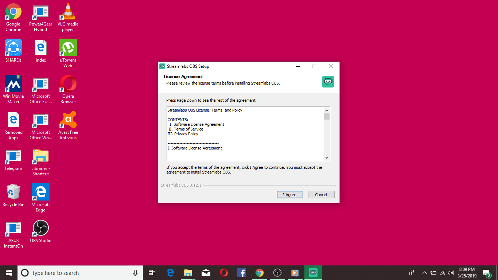The height and width of the screenshot is (280, 498).
Task: Select the Avast Free Antivirus desktop shortcut
Action: point(68,126)
